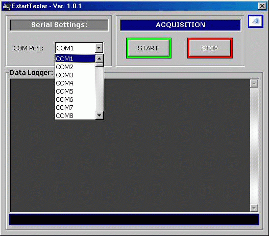Close the EstartTester window
269x236 pixels.
[x=262, y=6]
